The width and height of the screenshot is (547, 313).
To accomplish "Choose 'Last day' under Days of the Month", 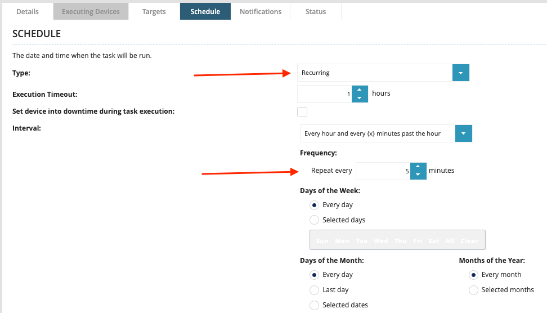I will (315, 290).
